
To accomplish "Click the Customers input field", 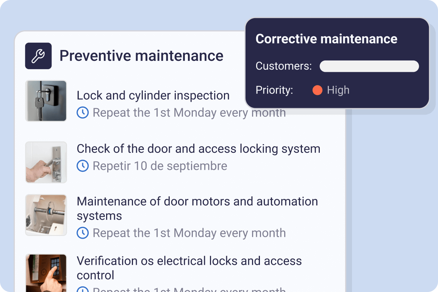I will [x=369, y=66].
